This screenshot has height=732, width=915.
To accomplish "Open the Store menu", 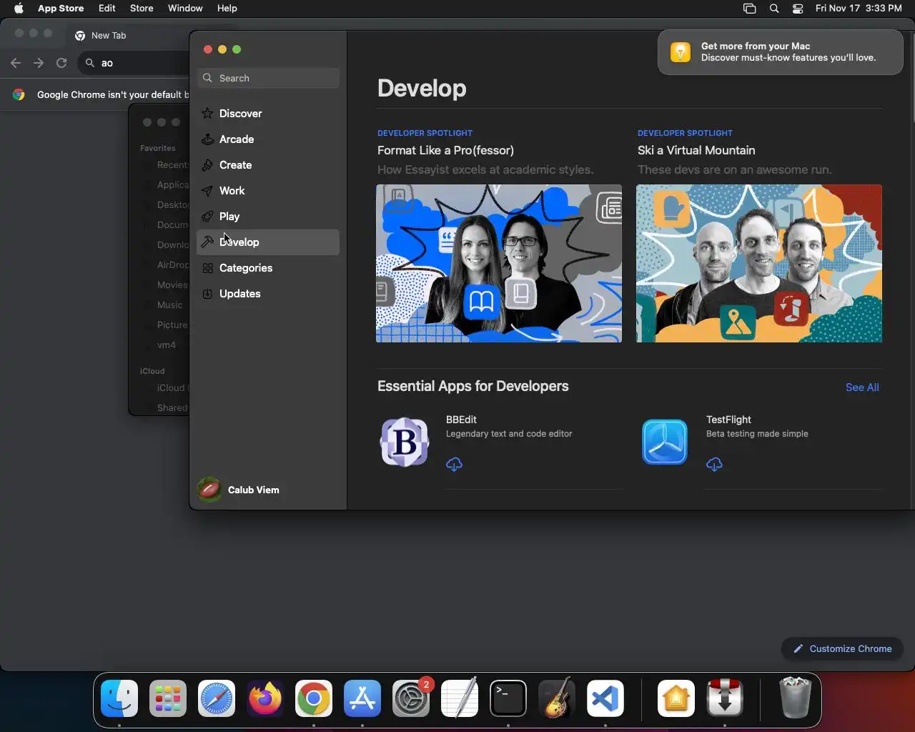I will (142, 9).
